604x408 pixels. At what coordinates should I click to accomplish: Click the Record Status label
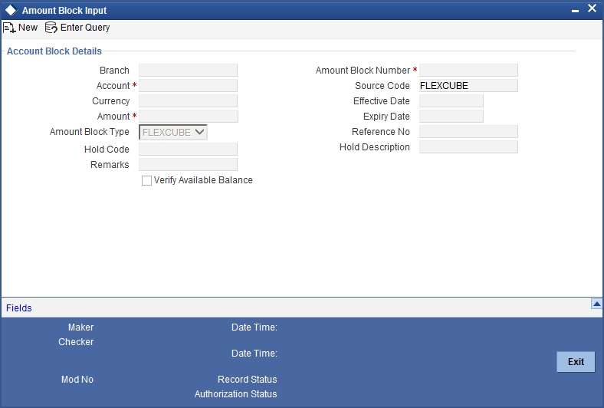point(248,380)
